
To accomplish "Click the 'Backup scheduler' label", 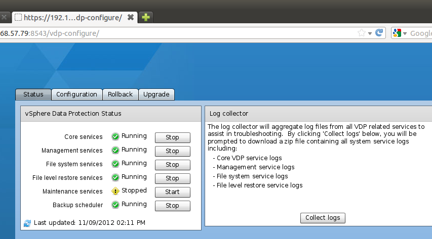I will pos(77,205).
